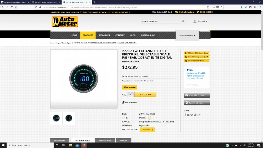Screen dimensions: 263x148
Task: Click the Auto Meter logo
Action: [65, 22]
